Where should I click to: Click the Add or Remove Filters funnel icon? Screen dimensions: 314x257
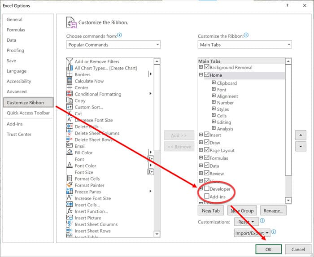pyautogui.click(x=70, y=61)
